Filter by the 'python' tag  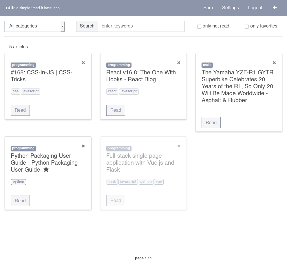click(x=18, y=182)
